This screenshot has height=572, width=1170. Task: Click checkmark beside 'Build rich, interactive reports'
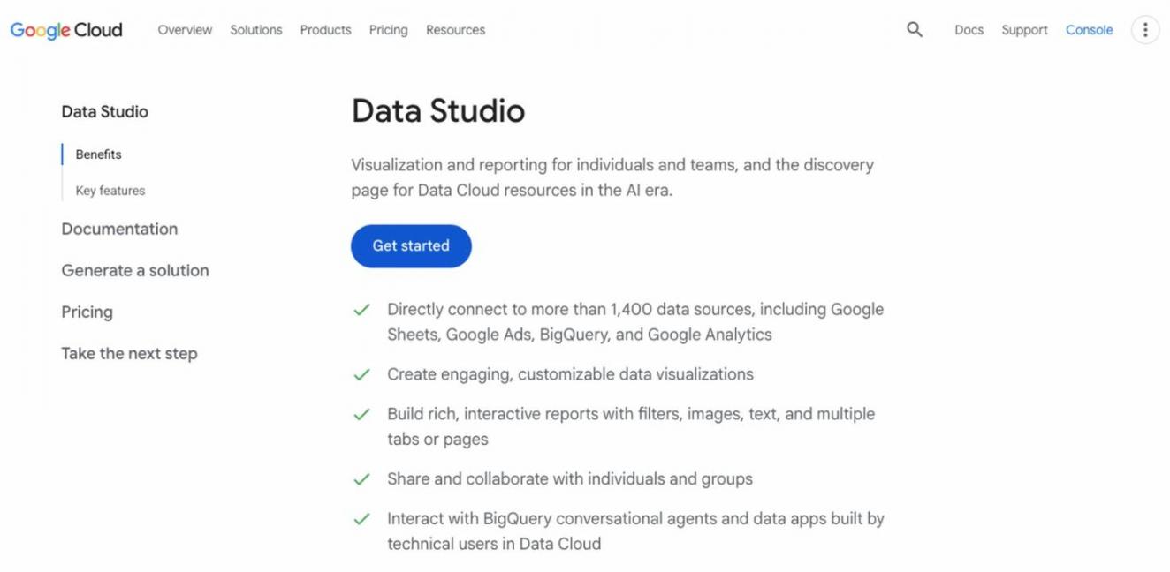[x=361, y=414]
